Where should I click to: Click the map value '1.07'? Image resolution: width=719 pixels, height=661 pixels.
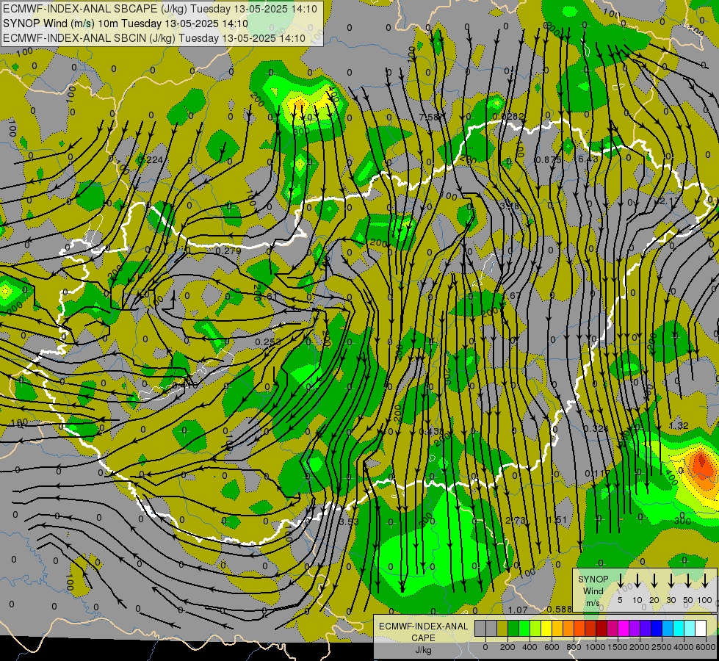coord(519,610)
